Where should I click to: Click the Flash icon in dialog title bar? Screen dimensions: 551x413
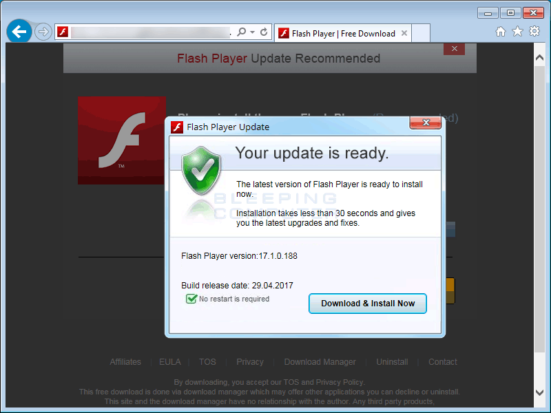click(x=177, y=127)
